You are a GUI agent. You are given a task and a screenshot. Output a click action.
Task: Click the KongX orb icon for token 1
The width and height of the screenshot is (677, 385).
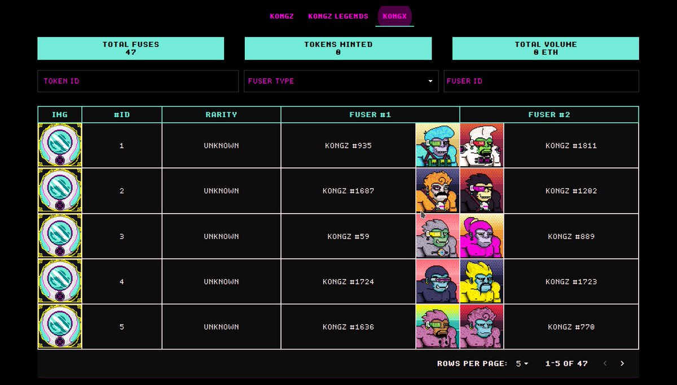tap(60, 145)
